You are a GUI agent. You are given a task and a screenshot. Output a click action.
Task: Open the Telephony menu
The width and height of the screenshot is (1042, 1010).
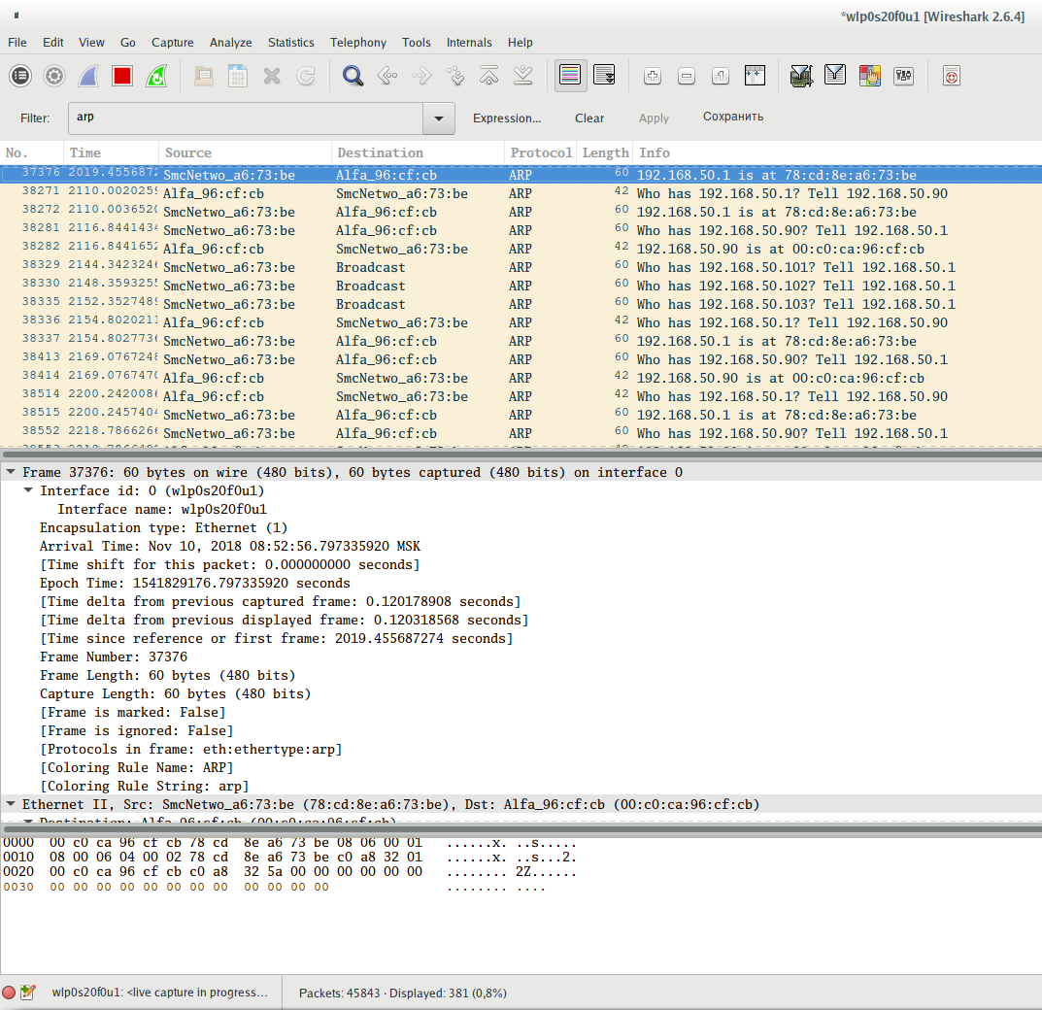coord(358,43)
